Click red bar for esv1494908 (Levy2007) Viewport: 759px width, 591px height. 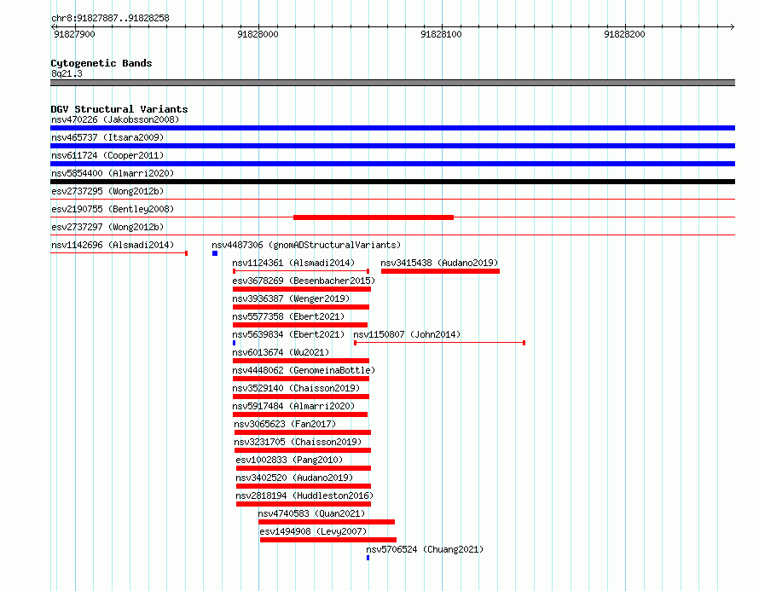[328, 540]
